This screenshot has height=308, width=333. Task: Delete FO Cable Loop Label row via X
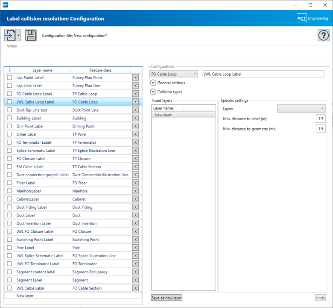pyautogui.click(x=135, y=94)
